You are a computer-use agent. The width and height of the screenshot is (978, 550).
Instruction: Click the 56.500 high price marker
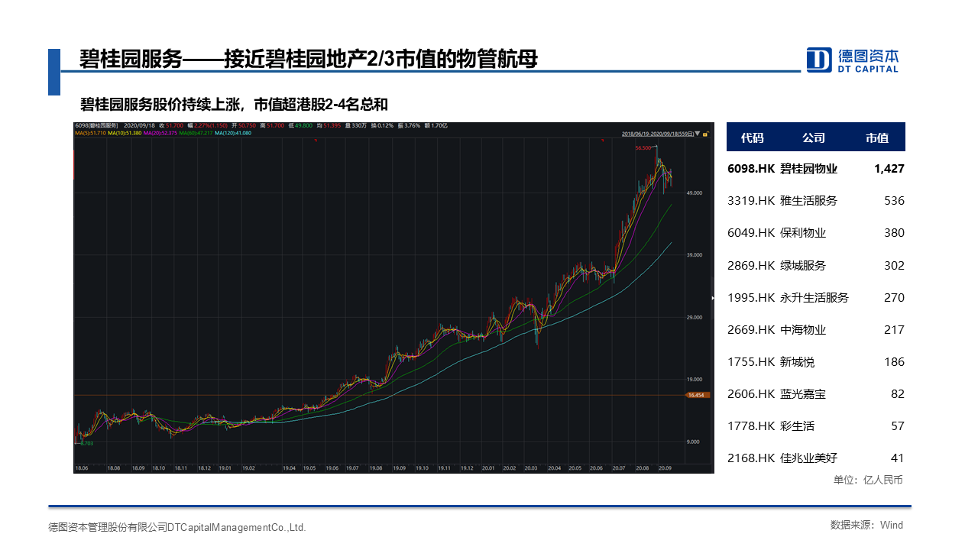click(x=644, y=148)
